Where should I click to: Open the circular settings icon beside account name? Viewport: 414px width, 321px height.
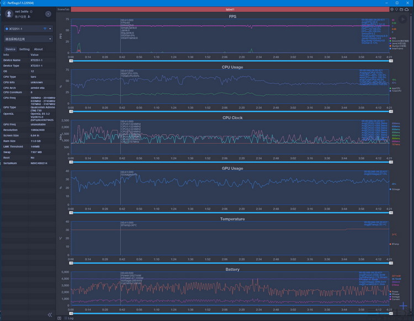click(48, 14)
